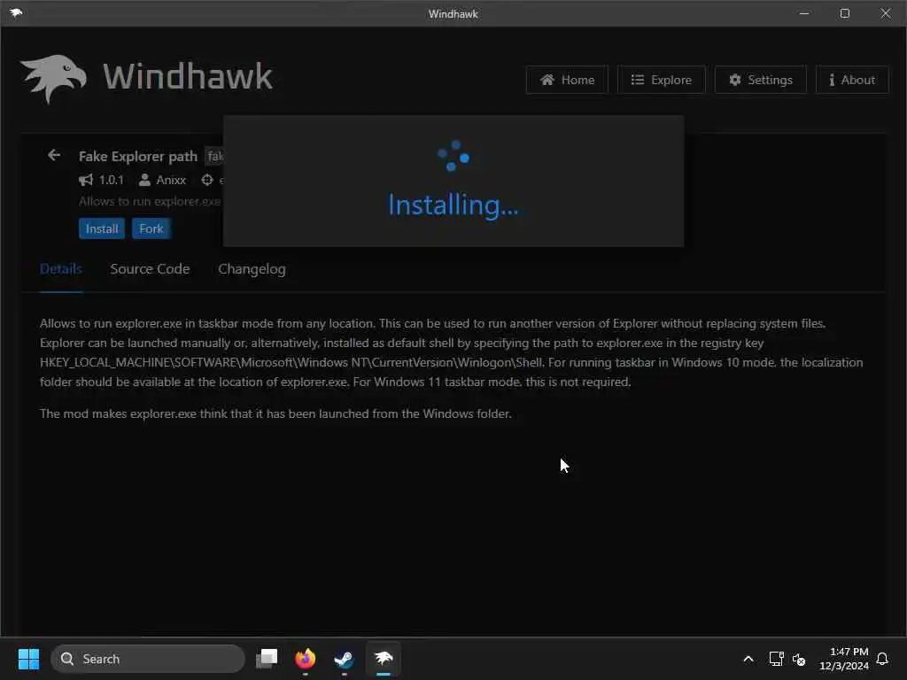Switch to the Details tab
This screenshot has width=907, height=680.
pyautogui.click(x=61, y=269)
